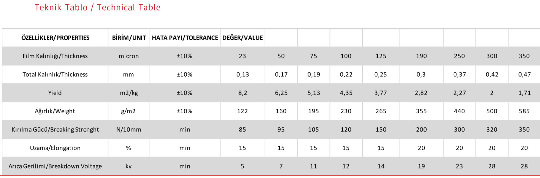Select the Arıza Gerilimi/Breakdown Voltage row label

click(55, 166)
